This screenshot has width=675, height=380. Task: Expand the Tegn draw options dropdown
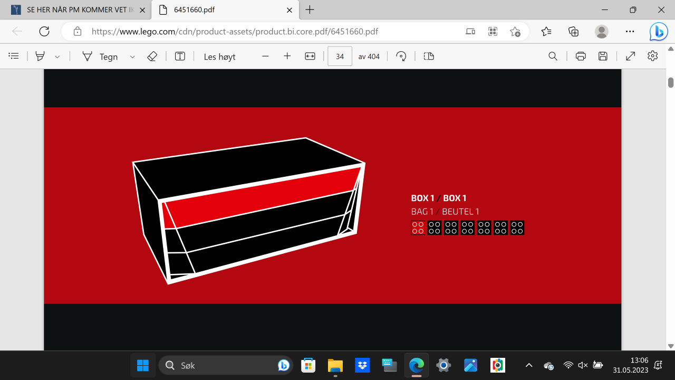click(132, 56)
